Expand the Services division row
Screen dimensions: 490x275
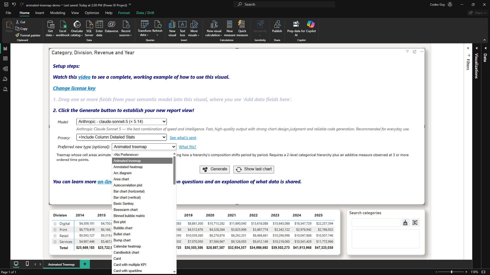click(x=55, y=242)
